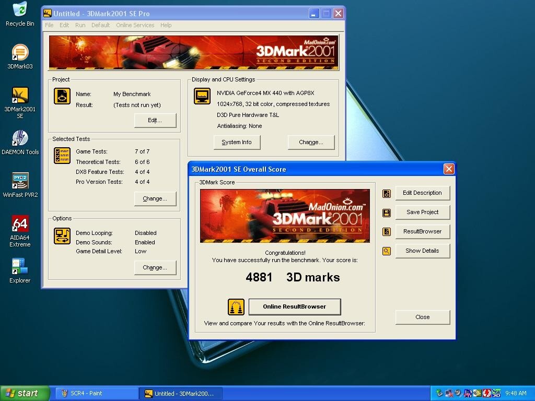This screenshot has height=401, width=535.
Task: Open the Default menu
Action: [101, 25]
